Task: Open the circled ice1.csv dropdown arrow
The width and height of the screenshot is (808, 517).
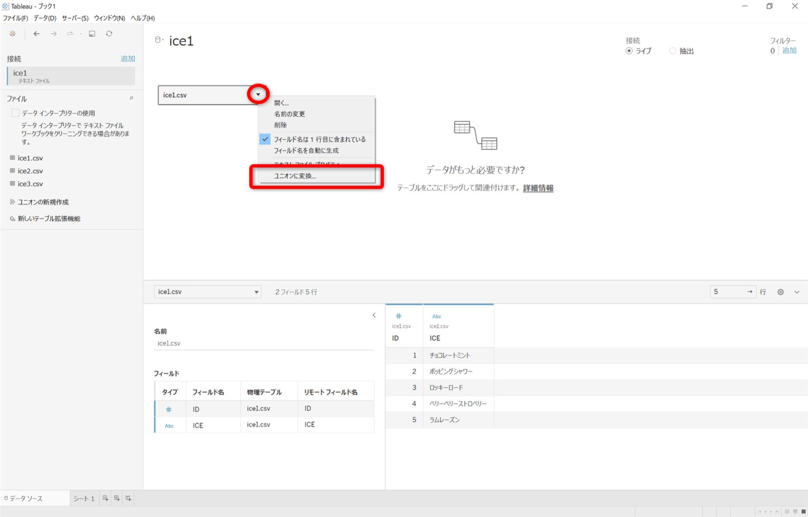Action: 258,94
